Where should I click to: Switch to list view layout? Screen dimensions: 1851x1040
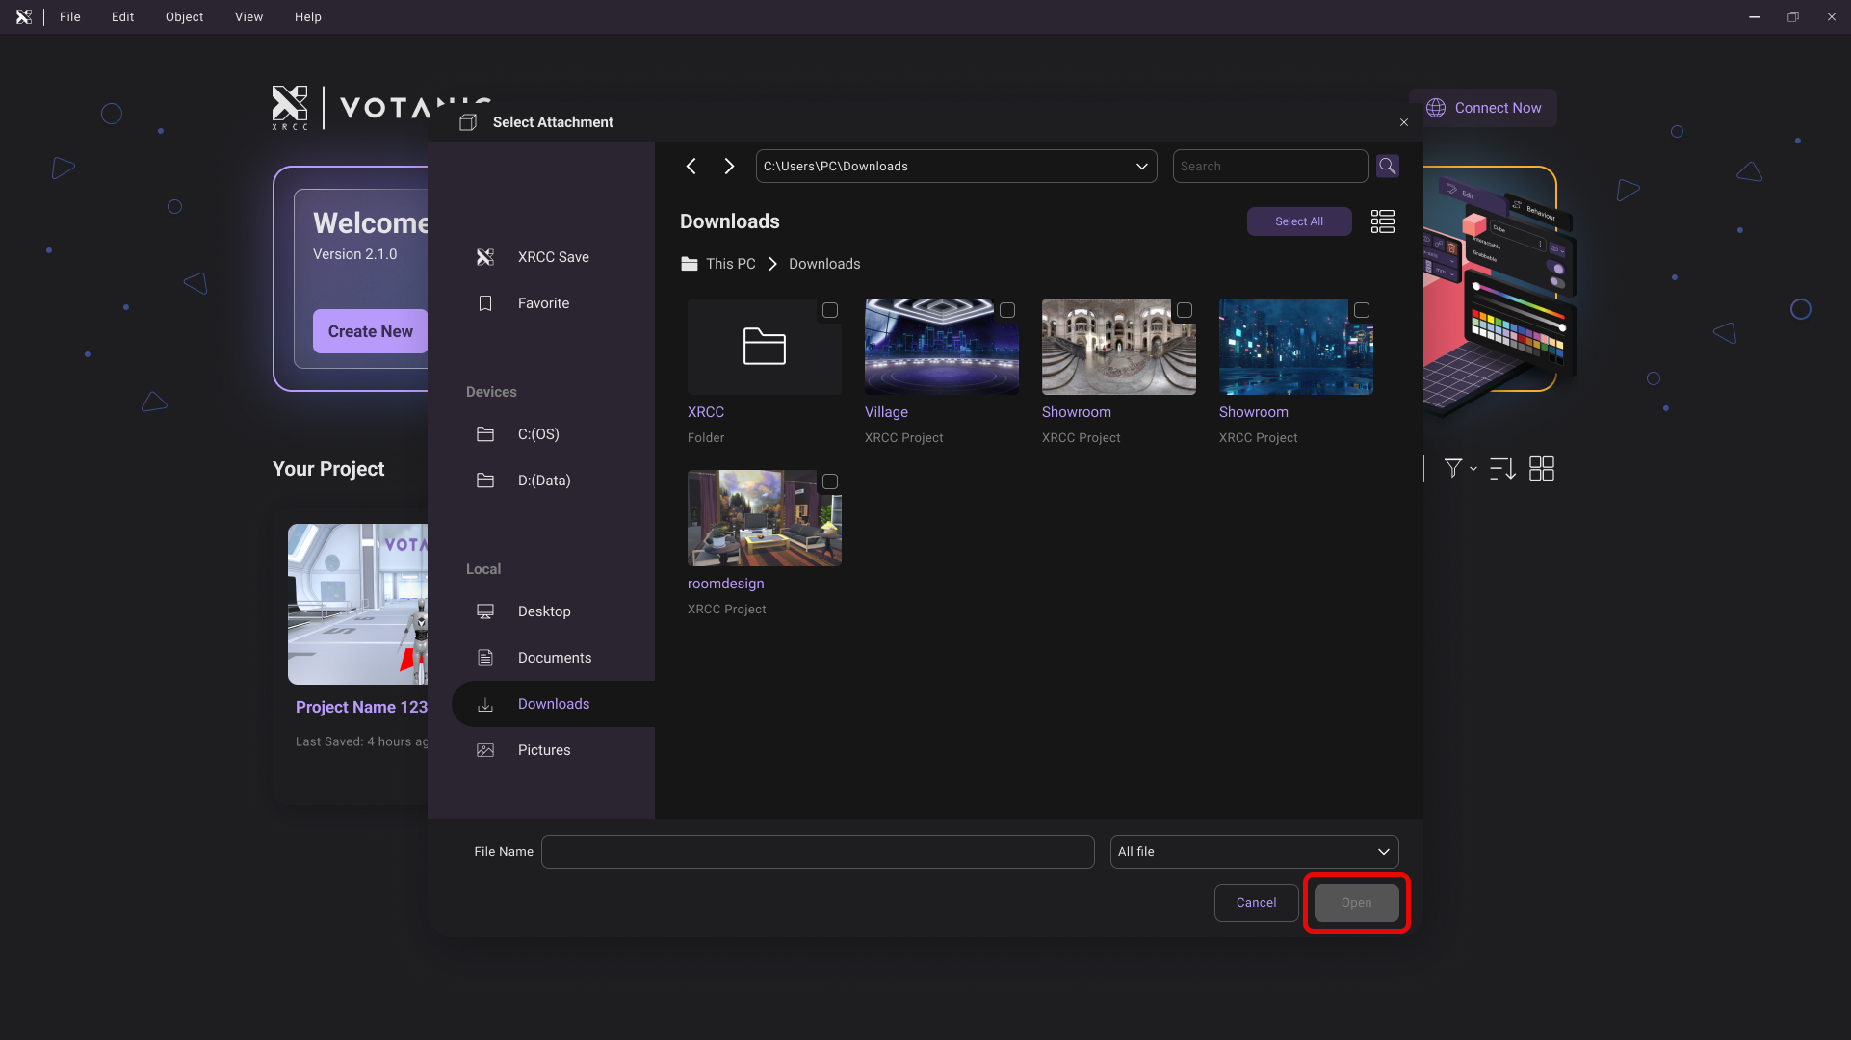point(1382,221)
